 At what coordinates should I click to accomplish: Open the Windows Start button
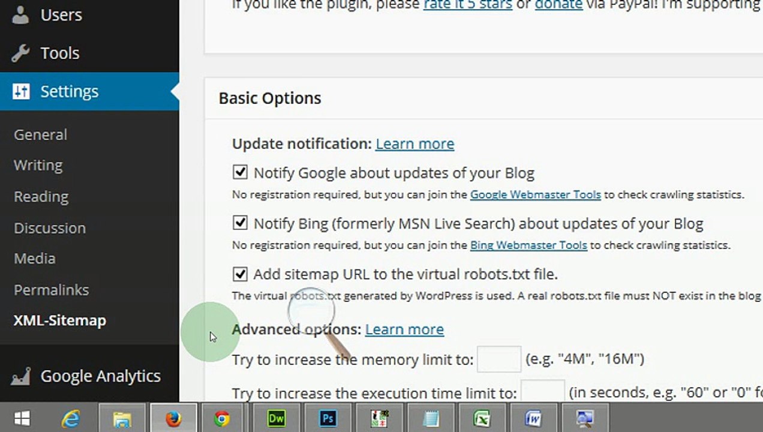pyautogui.click(x=22, y=418)
